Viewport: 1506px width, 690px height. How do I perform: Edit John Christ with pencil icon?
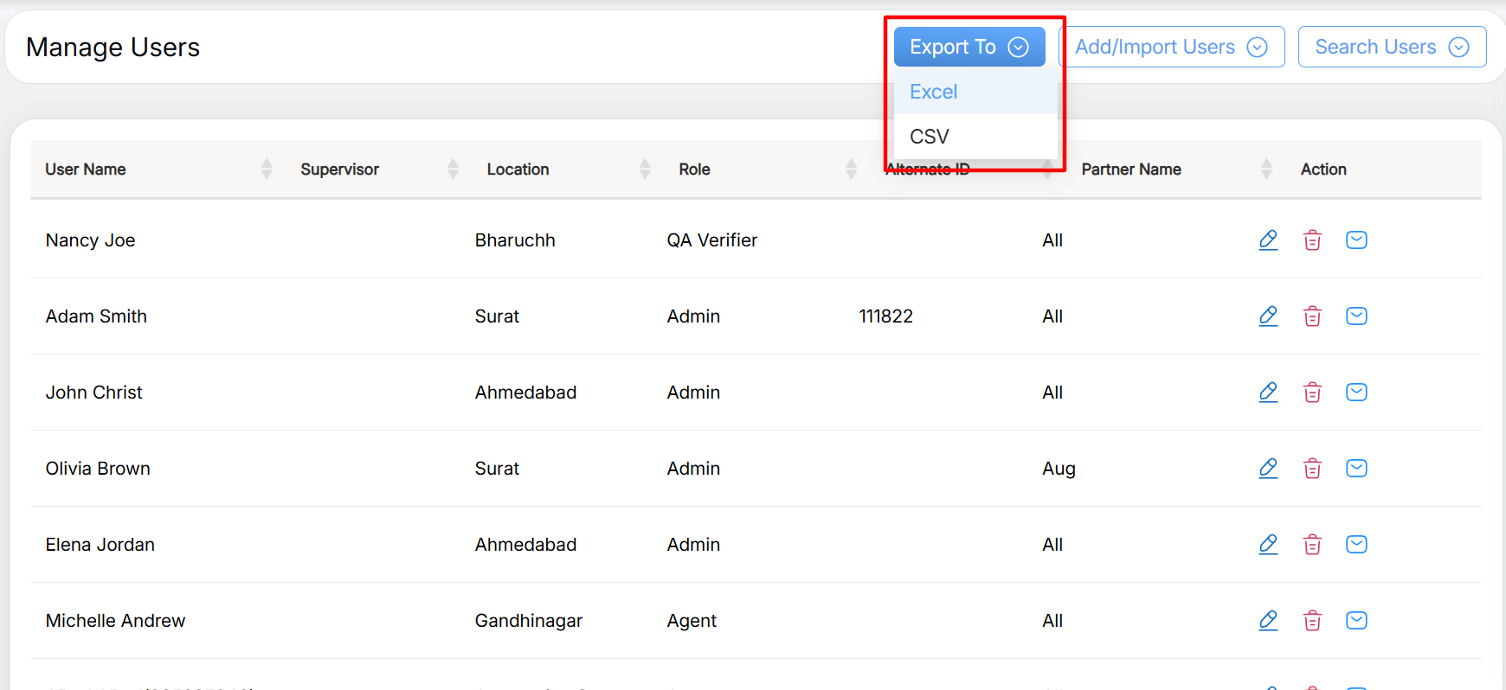point(1268,392)
